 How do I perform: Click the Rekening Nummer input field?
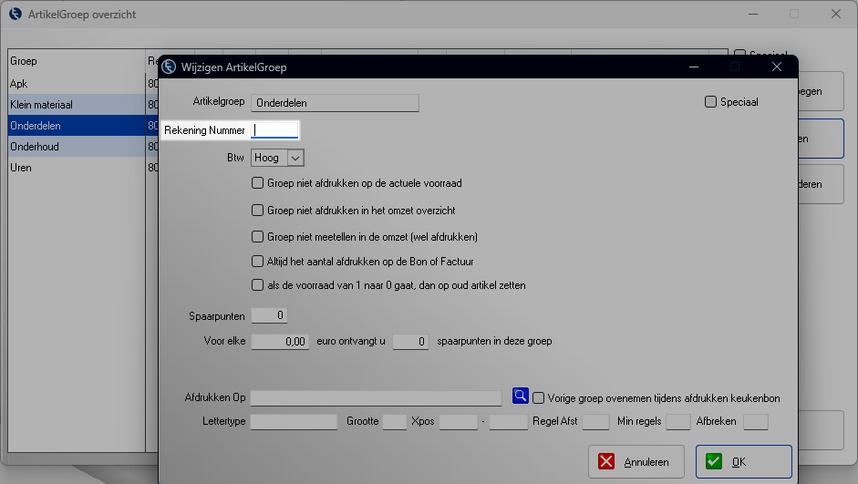(x=274, y=130)
